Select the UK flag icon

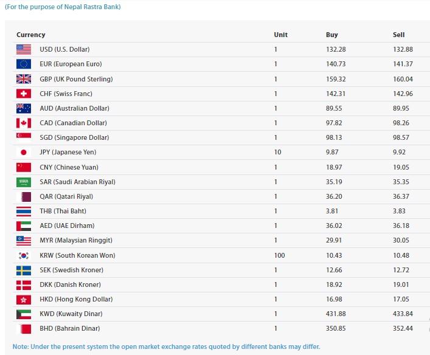click(24, 79)
